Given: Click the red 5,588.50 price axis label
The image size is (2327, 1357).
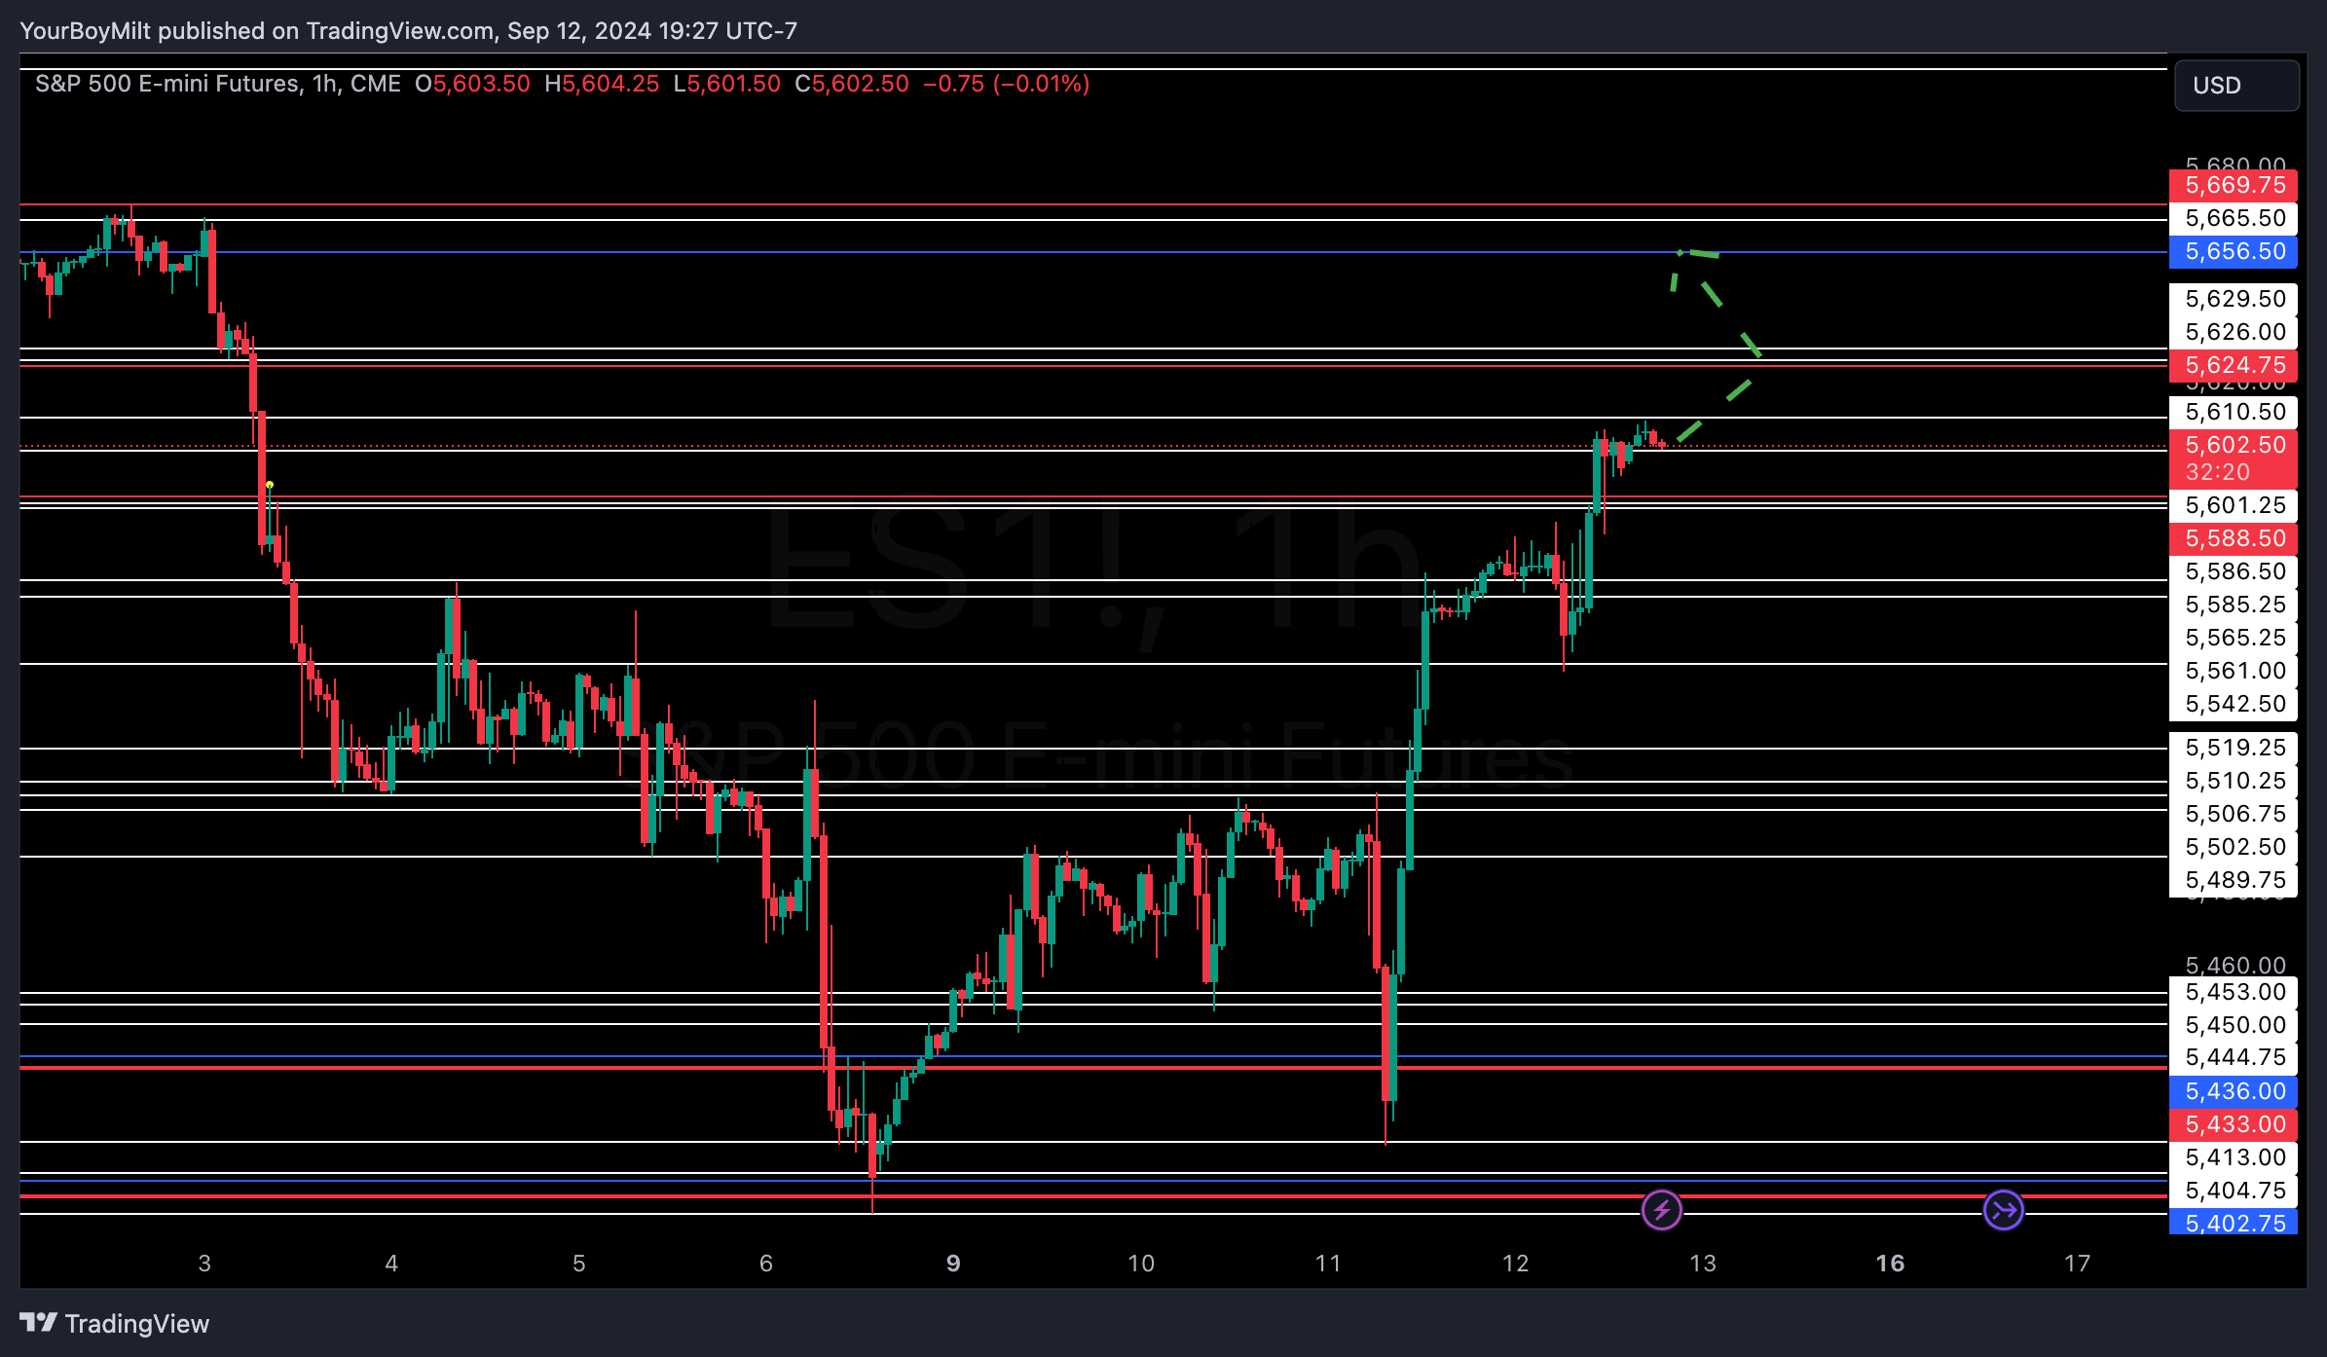Looking at the screenshot, I should tap(2234, 538).
